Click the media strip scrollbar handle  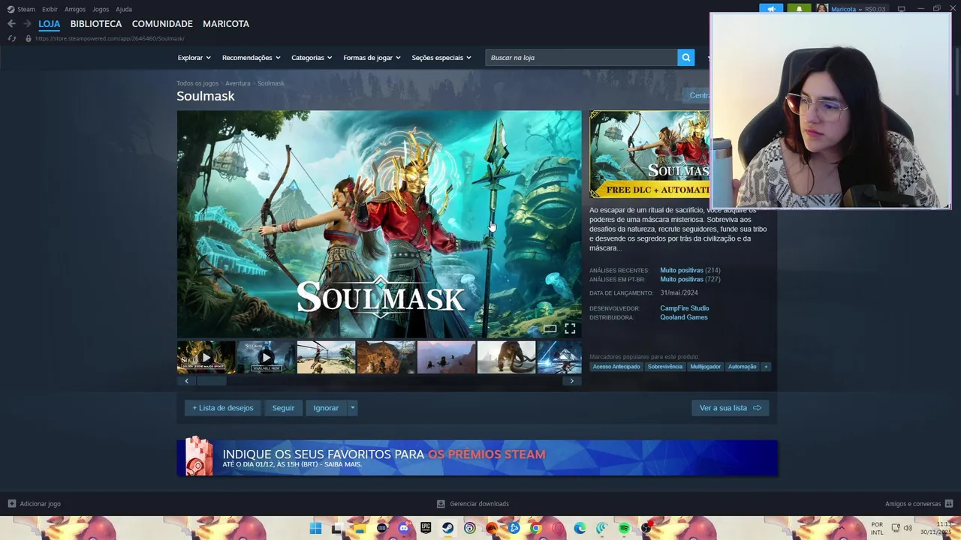tap(212, 381)
